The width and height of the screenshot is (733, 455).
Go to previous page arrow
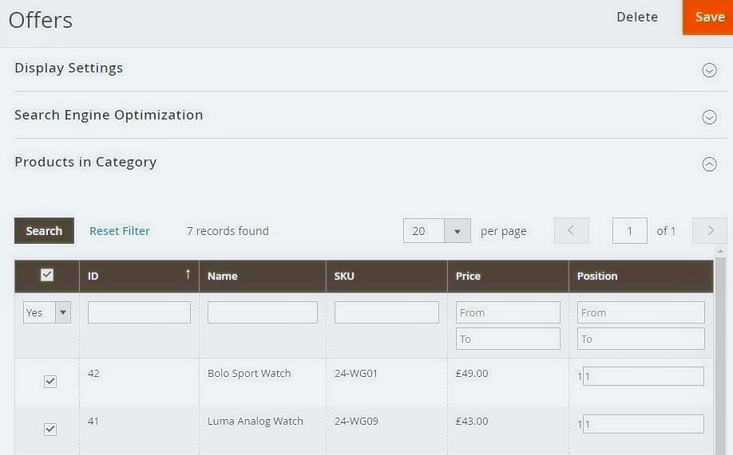tap(571, 231)
